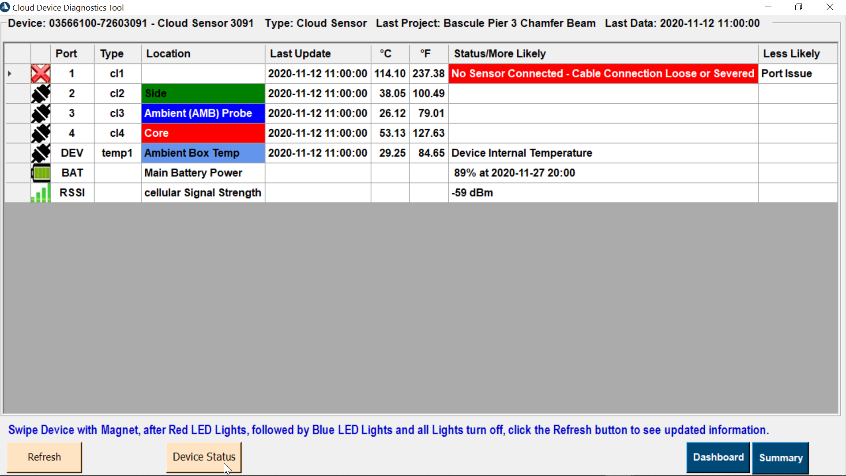
Task: Close the Cloud Device Diagnostics Tool window
Action: (830, 7)
